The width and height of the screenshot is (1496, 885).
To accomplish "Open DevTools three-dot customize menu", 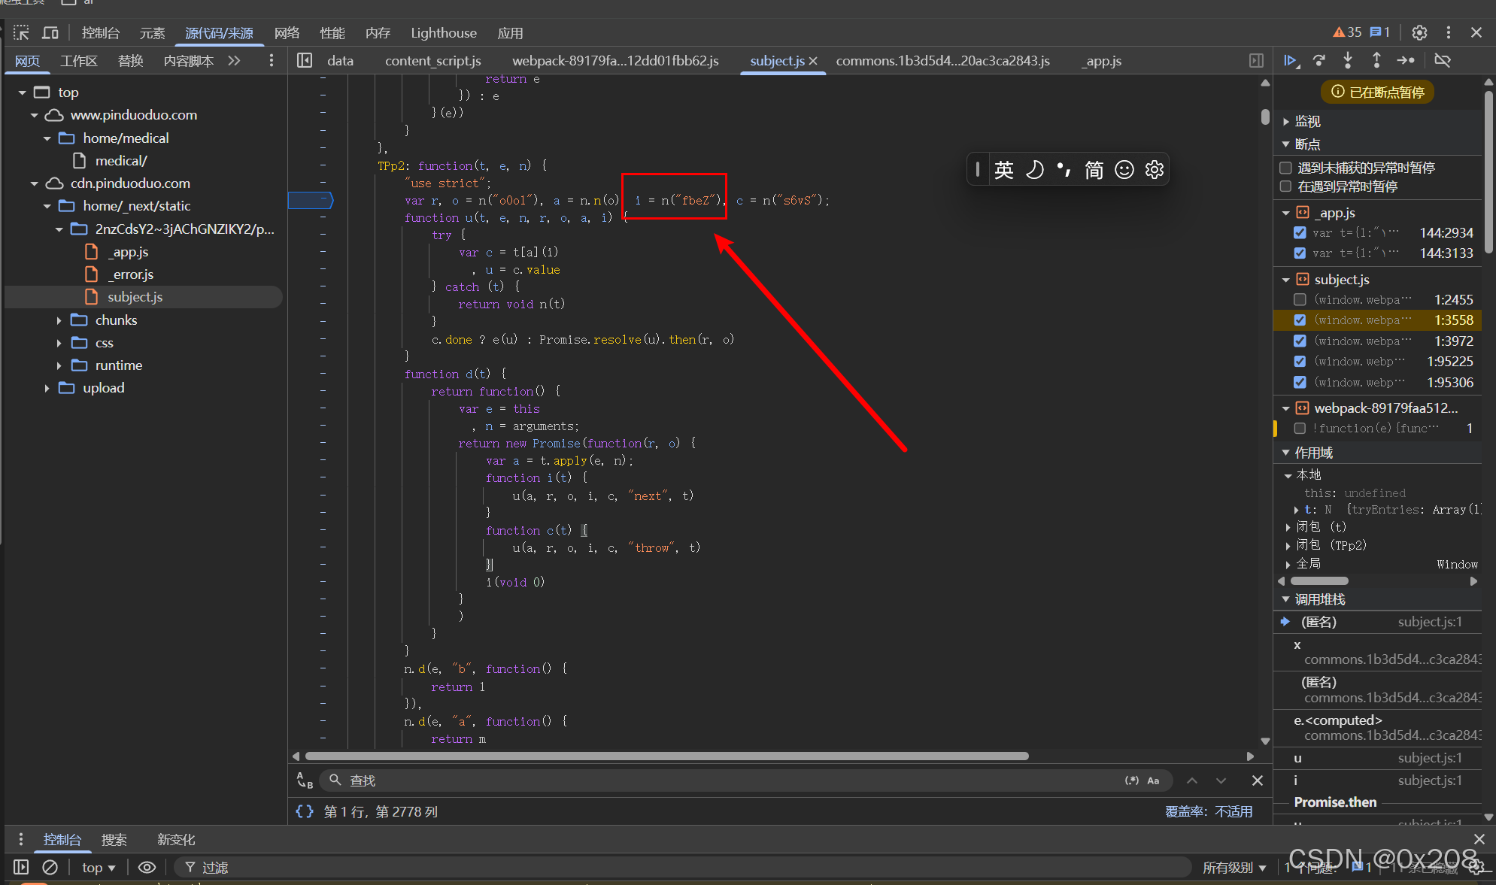I will [x=1448, y=32].
